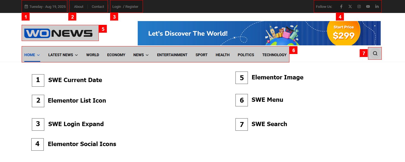Navigate to the Sport menu item
The width and height of the screenshot is (405, 162).
(x=201, y=55)
